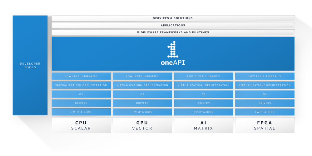Select FW IP & BIOS in FPGA column
Viewport: 312px width, 156px height.
[265, 112]
